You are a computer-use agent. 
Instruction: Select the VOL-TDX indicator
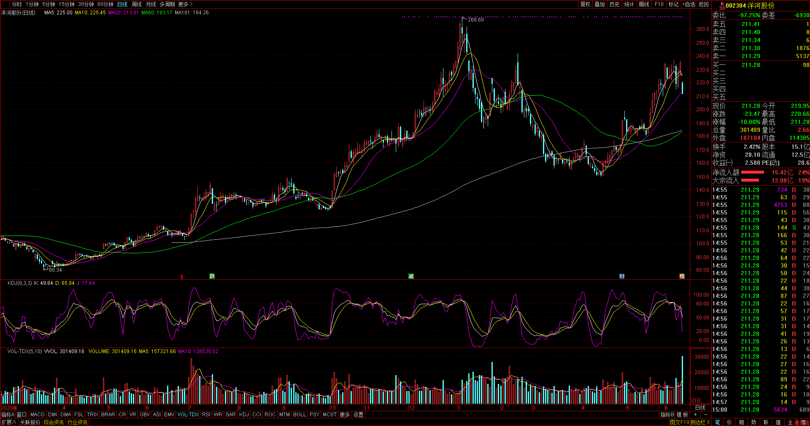pos(188,415)
